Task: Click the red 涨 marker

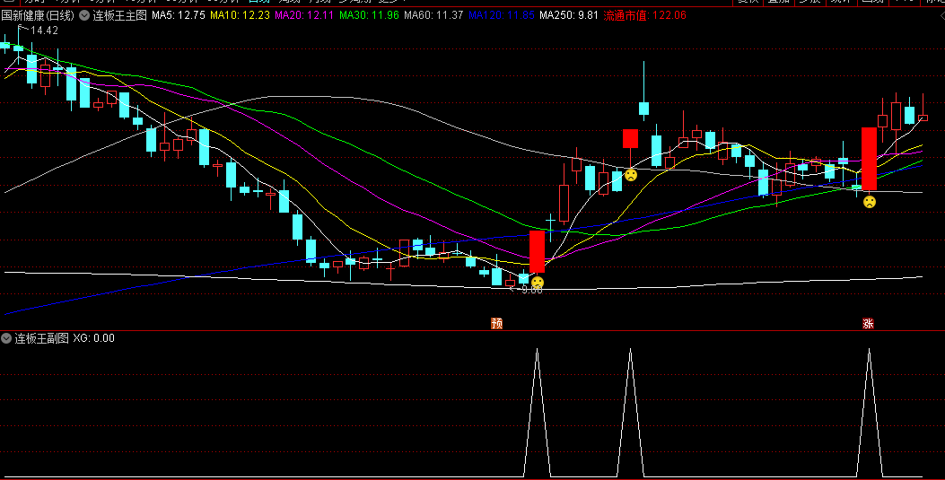Action: click(x=868, y=323)
